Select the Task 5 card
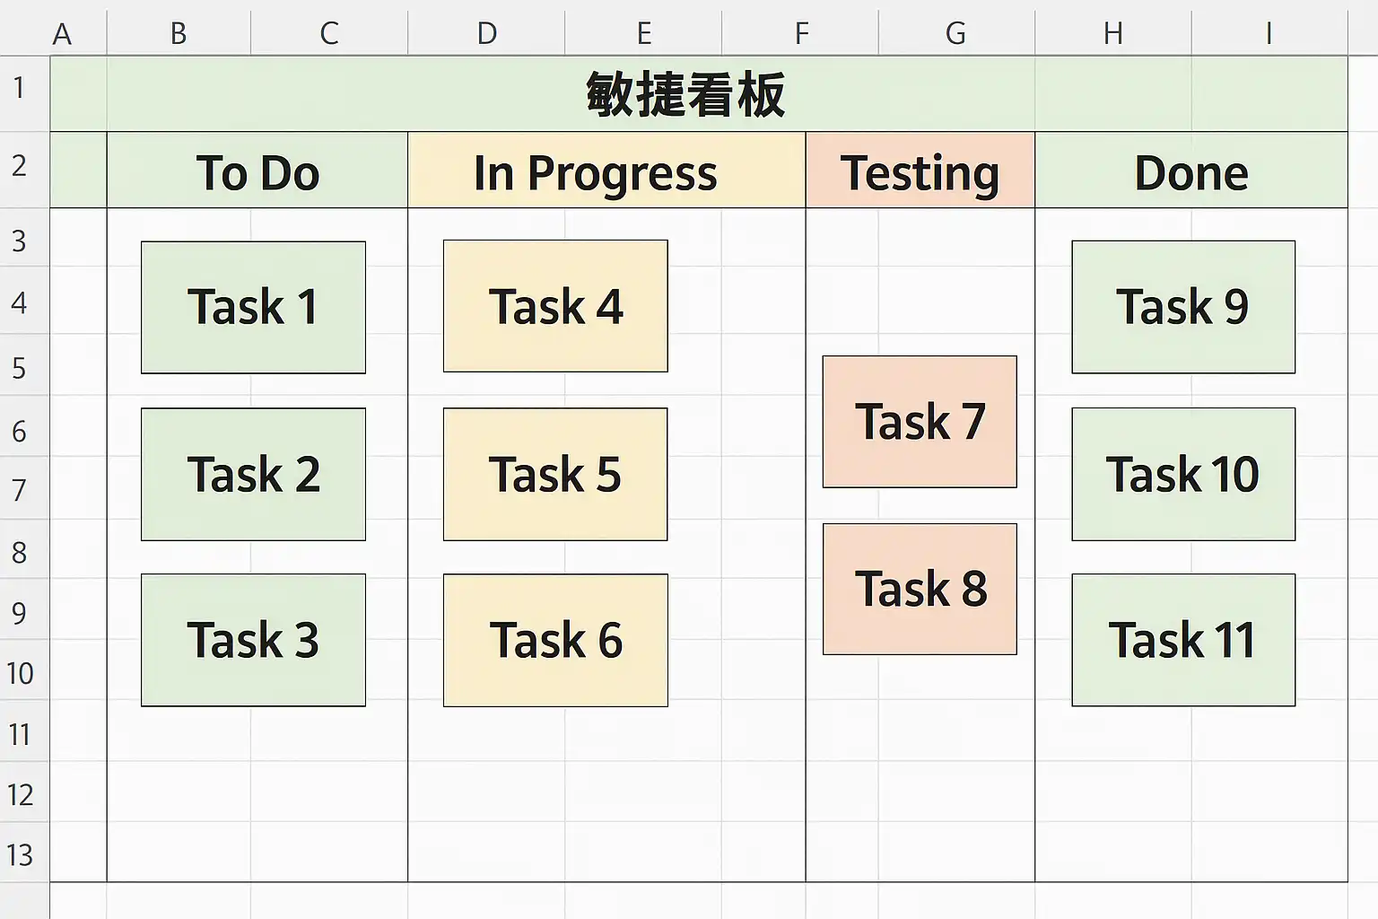 tap(555, 474)
